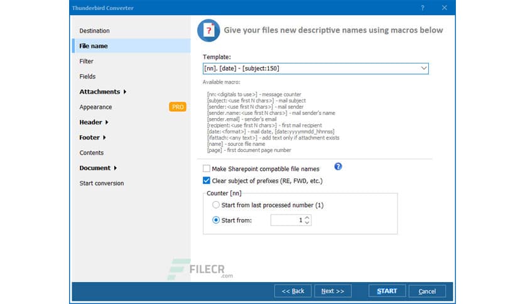Open the Destination settings page
525x304 pixels.
pos(94,31)
